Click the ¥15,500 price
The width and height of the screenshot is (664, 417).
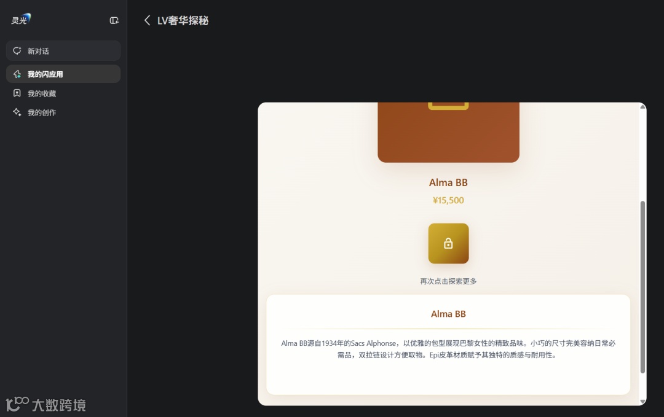point(448,200)
